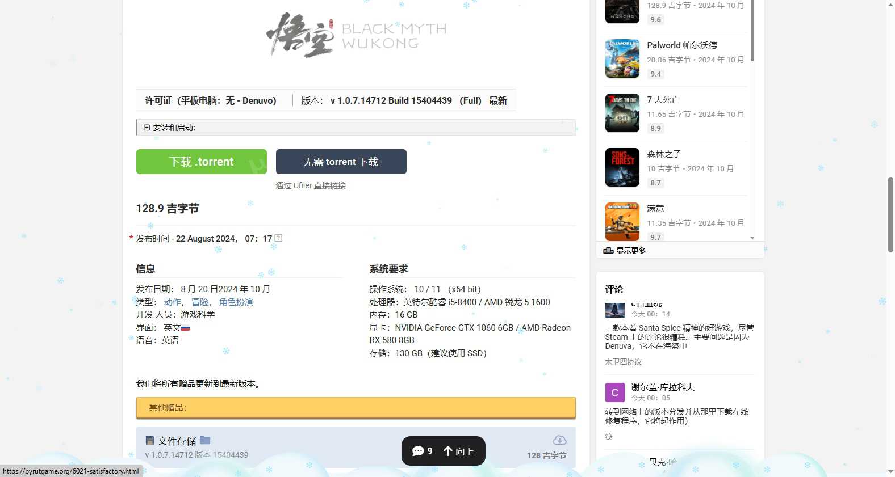Click the Black Myth Wukong logo image
The height and width of the screenshot is (477, 895).
click(356, 35)
